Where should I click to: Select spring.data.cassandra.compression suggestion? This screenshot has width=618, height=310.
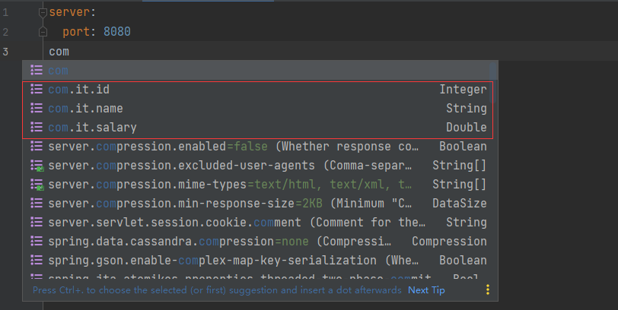256,241
